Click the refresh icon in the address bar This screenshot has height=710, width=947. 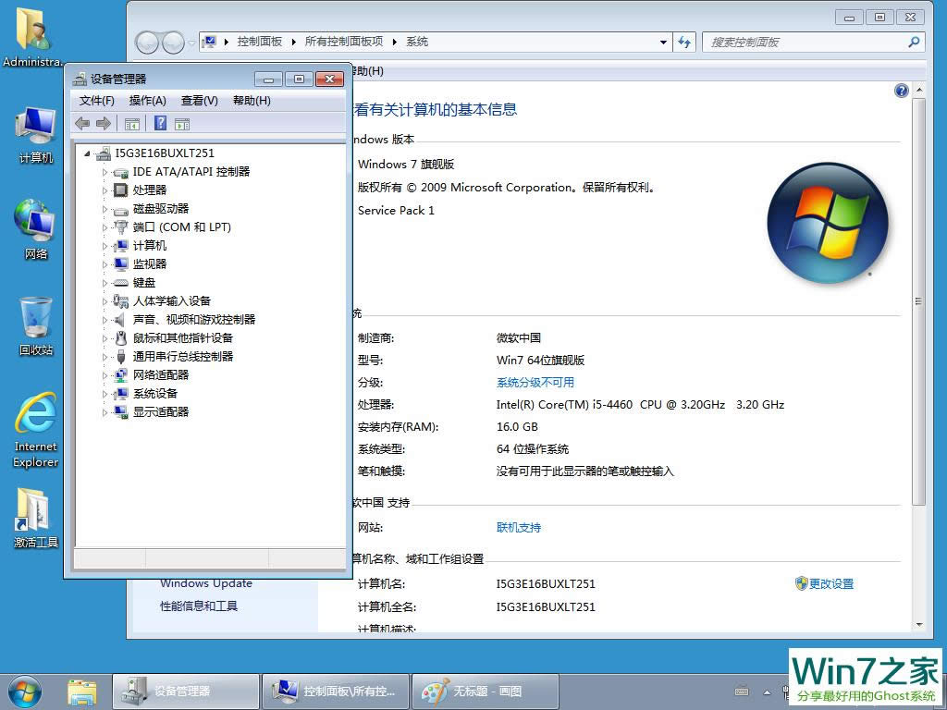684,42
